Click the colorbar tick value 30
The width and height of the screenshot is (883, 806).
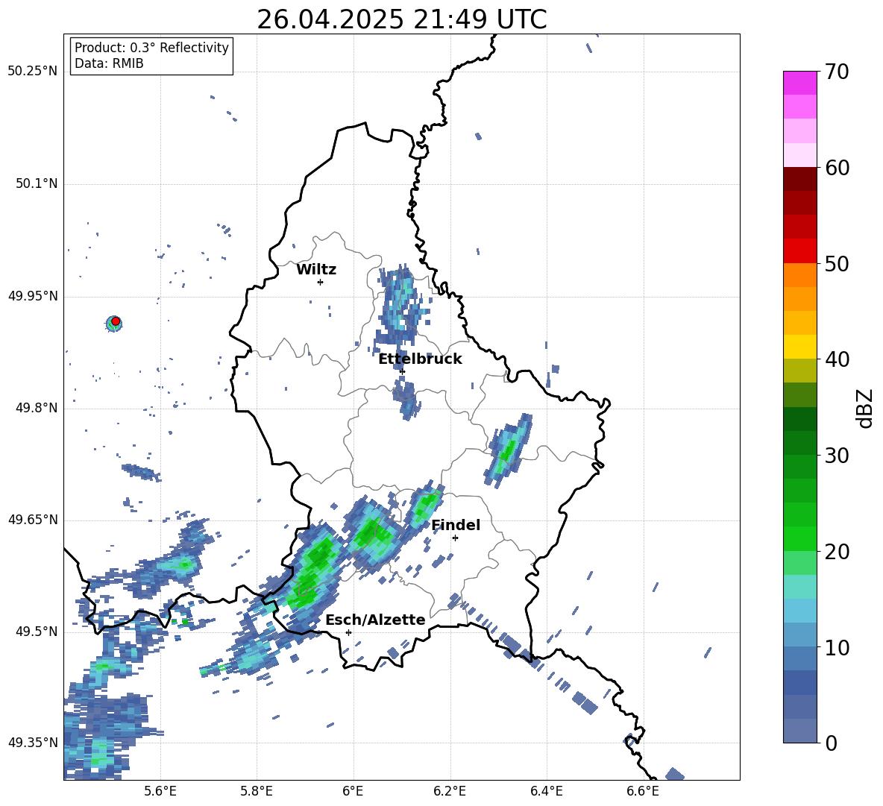[x=837, y=456]
